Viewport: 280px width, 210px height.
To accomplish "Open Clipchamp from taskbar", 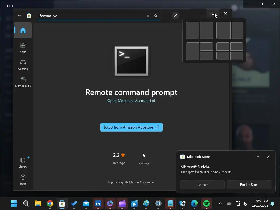I will 122,203.
